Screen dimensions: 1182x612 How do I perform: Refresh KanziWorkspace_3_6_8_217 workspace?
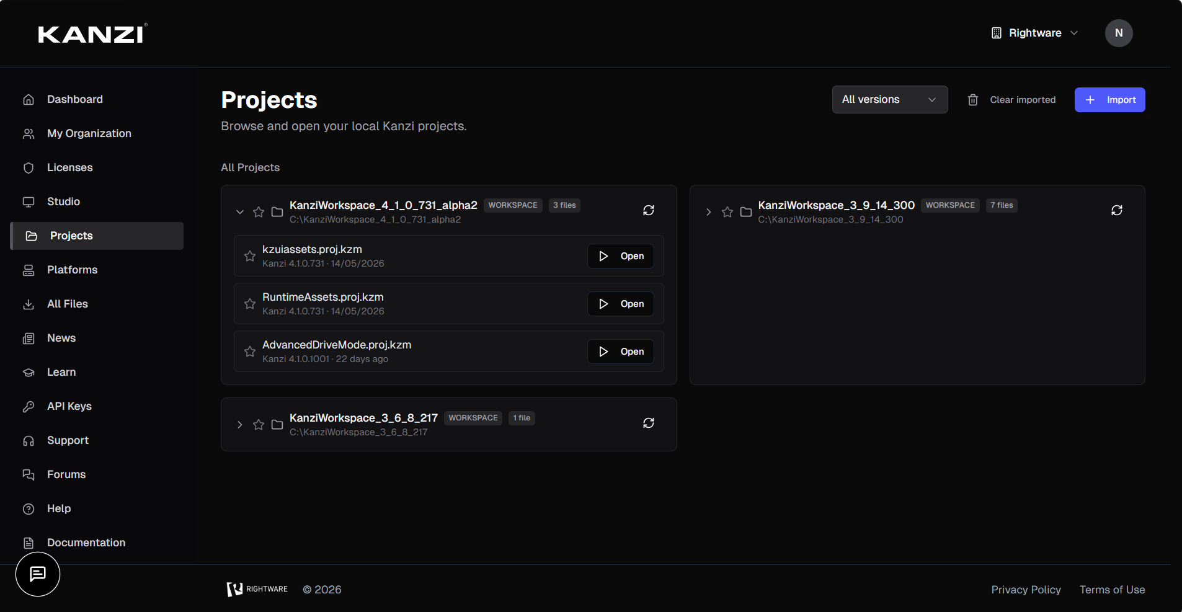coord(649,423)
